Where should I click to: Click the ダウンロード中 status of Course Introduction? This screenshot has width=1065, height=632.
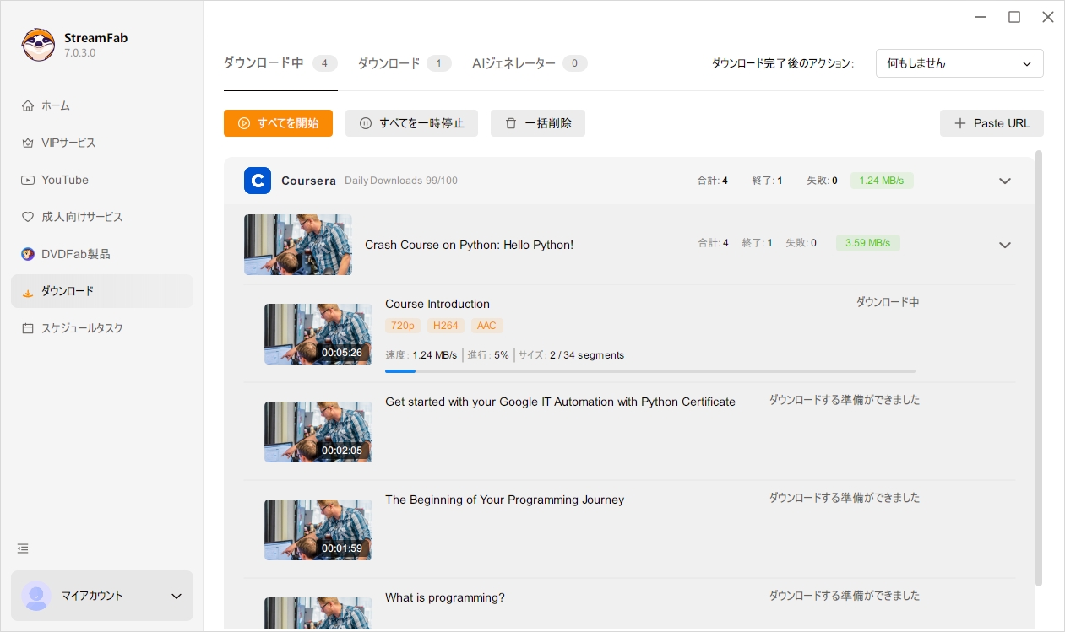888,302
